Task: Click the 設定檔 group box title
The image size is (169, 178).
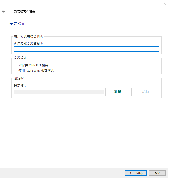Action: click(x=19, y=78)
